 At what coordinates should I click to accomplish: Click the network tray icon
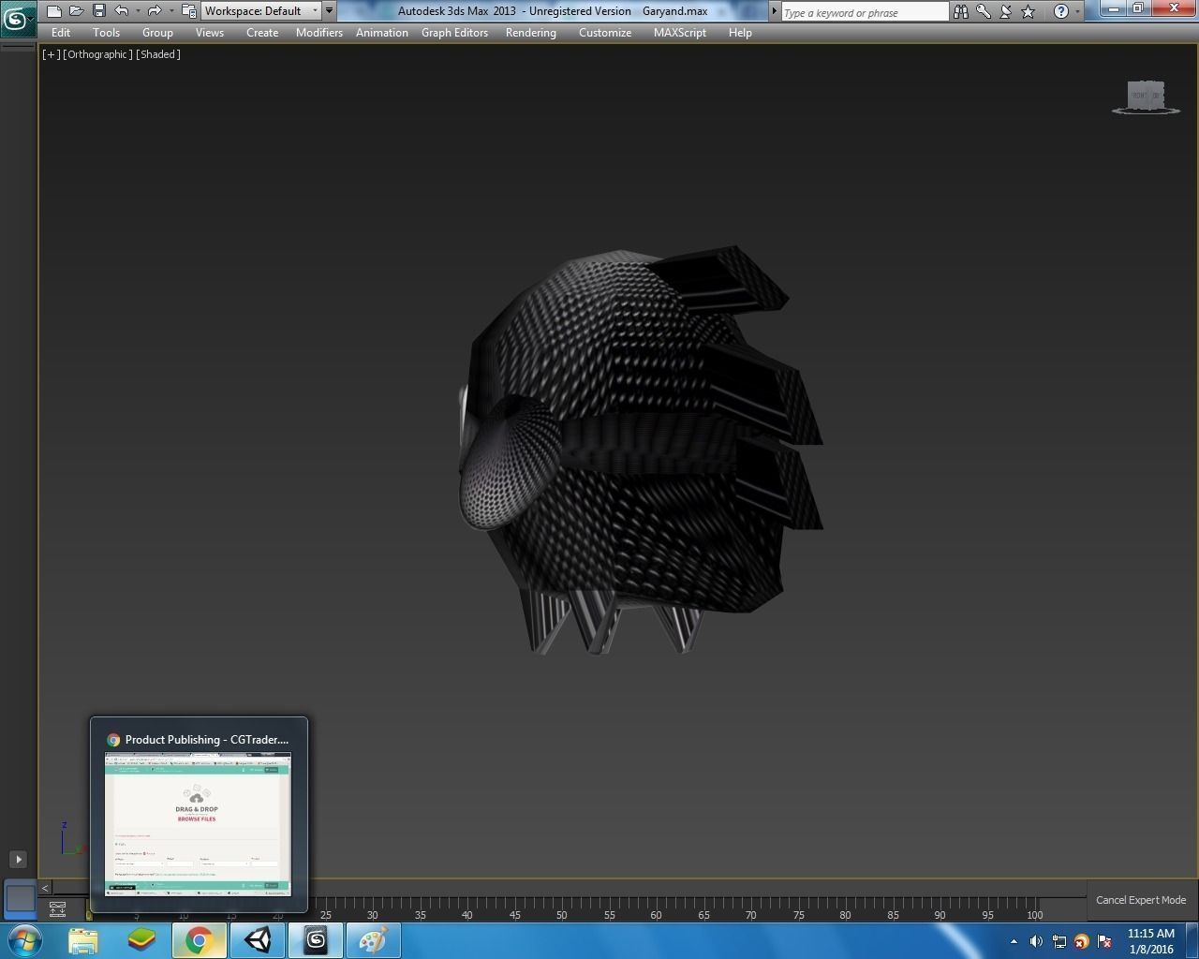[x=1058, y=941]
